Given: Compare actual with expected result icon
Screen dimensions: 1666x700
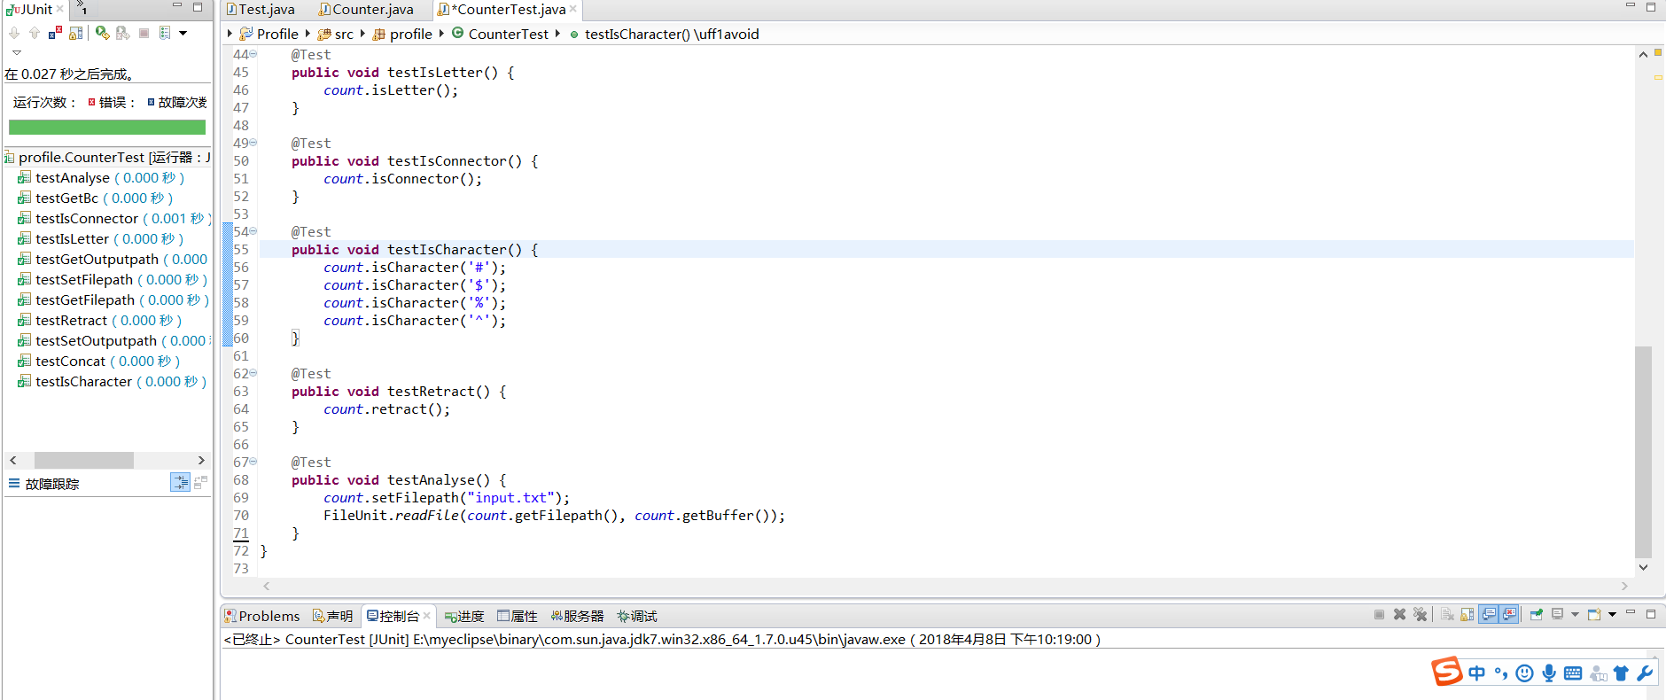Looking at the screenshot, I should tap(200, 482).
